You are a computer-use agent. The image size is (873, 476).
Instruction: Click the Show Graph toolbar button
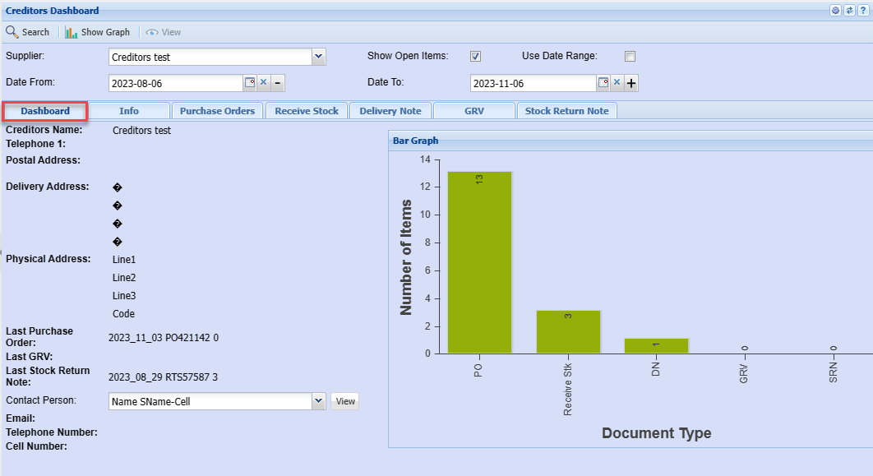tap(98, 32)
